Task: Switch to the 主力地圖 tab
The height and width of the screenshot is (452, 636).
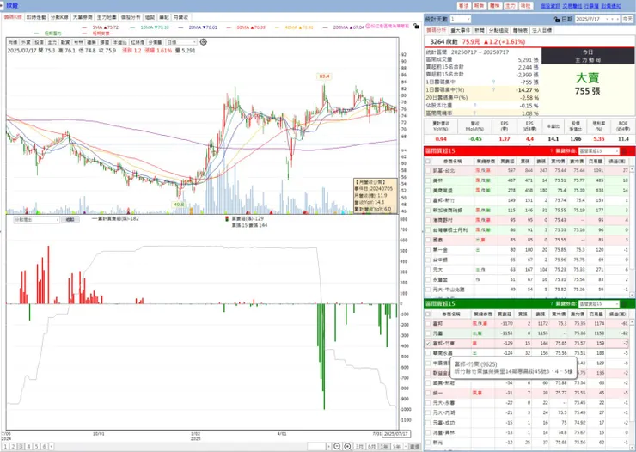Action: click(107, 17)
